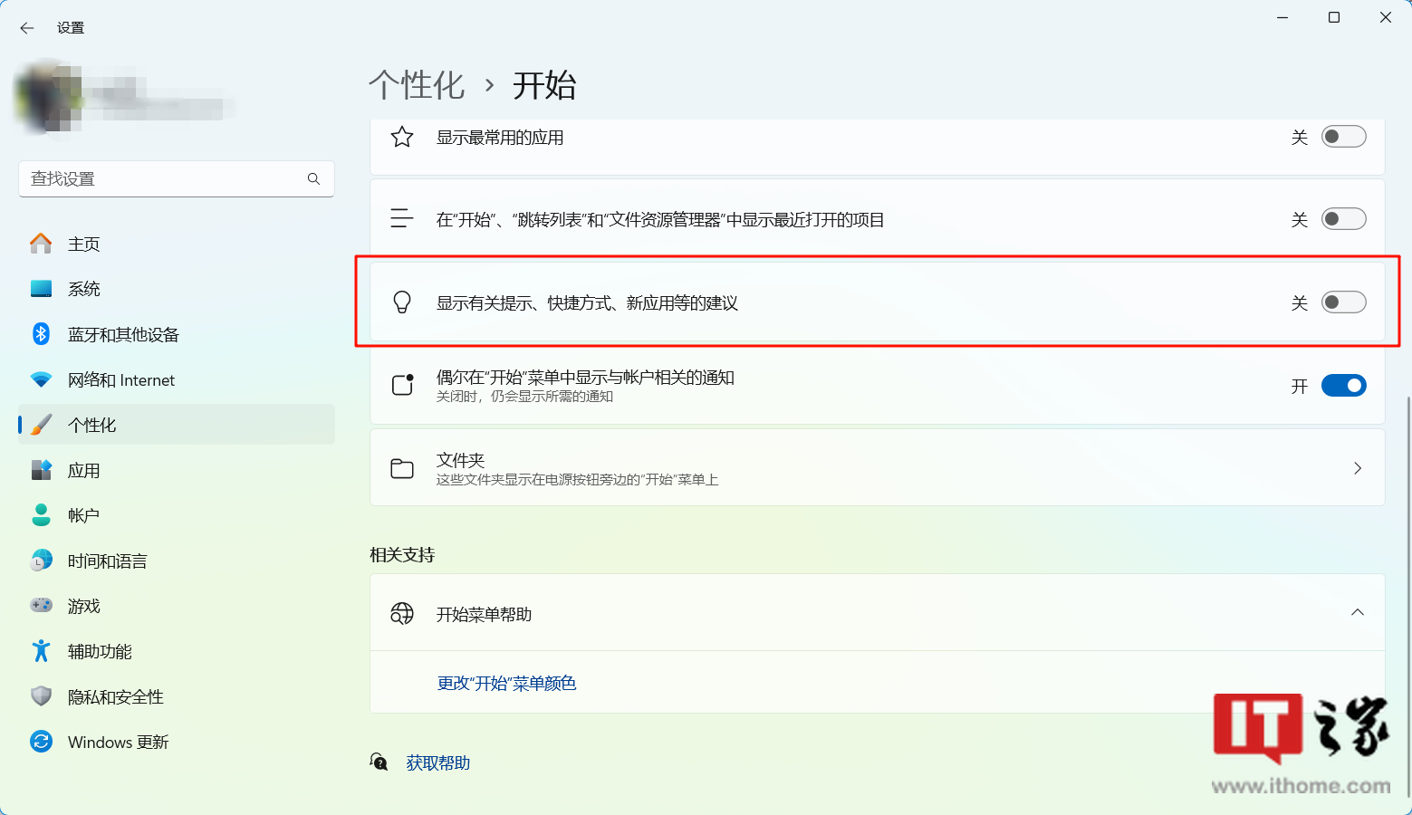Open 游戏 settings
Image resolution: width=1412 pixels, height=815 pixels.
84,605
